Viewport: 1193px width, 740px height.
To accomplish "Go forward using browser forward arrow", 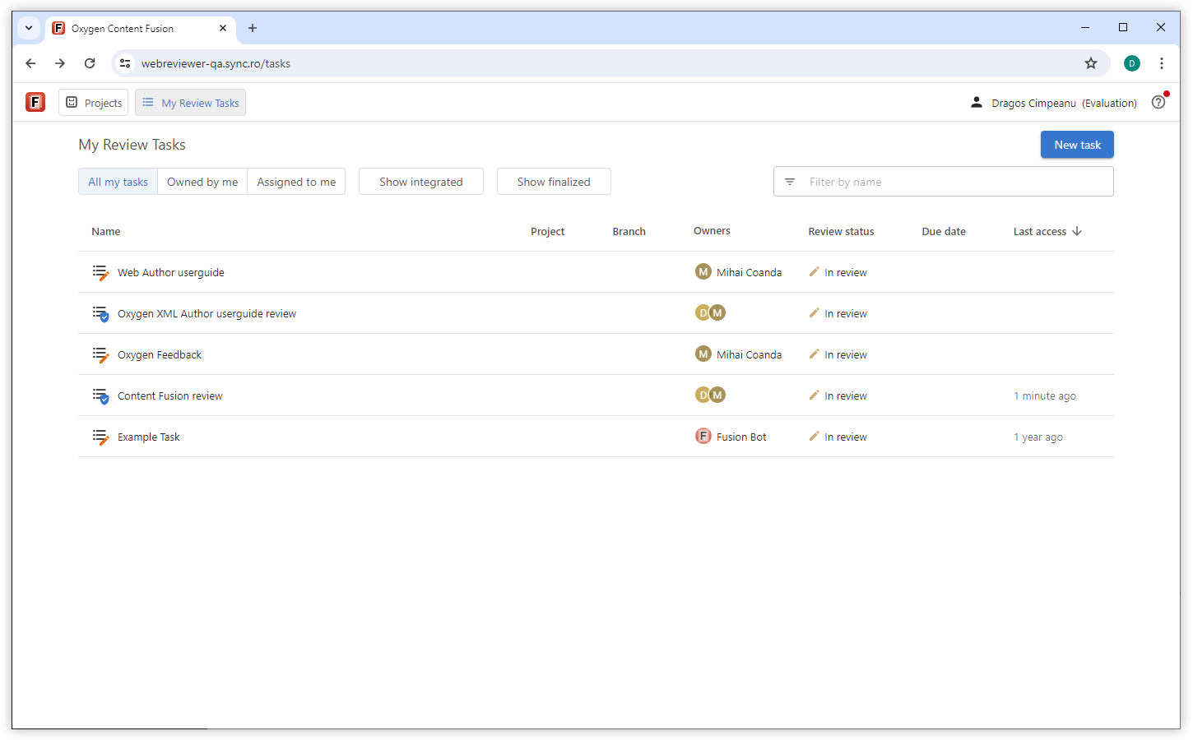I will pos(60,63).
